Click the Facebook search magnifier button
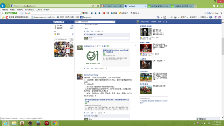 114,22
